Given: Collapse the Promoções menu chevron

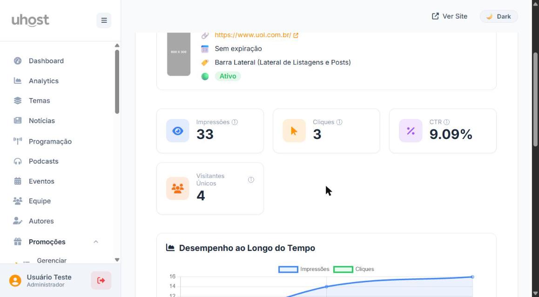Looking at the screenshot, I should pyautogui.click(x=96, y=242).
